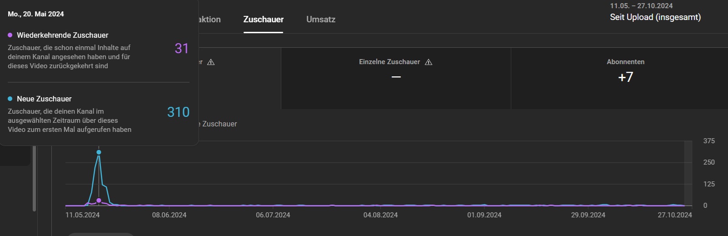The width and height of the screenshot is (728, 236).
Task: Click purple dot beside Wiederkehrende Zuschauer
Action: click(x=10, y=35)
